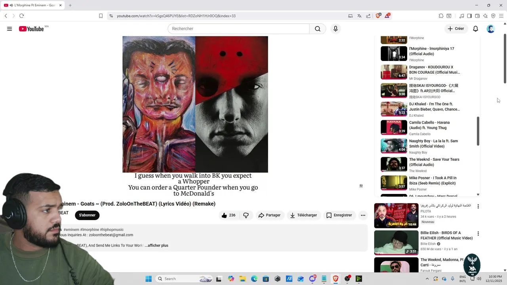Open the account avatar menu
The image size is (507, 285).
[x=491, y=29]
